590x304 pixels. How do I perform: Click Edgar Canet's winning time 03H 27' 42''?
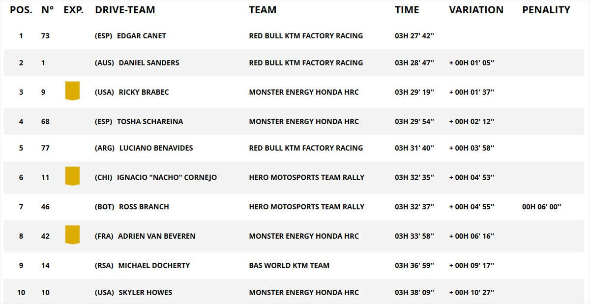[414, 36]
